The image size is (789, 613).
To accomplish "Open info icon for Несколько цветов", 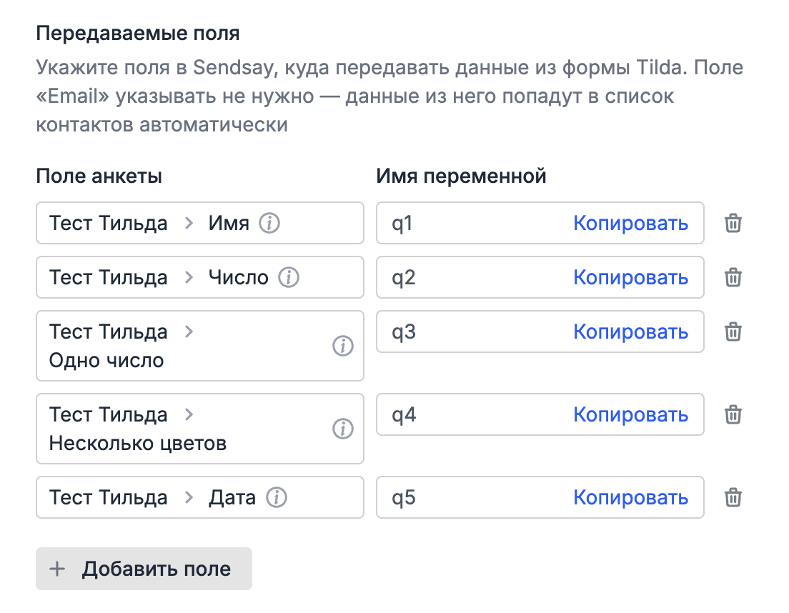I will coord(342,429).
